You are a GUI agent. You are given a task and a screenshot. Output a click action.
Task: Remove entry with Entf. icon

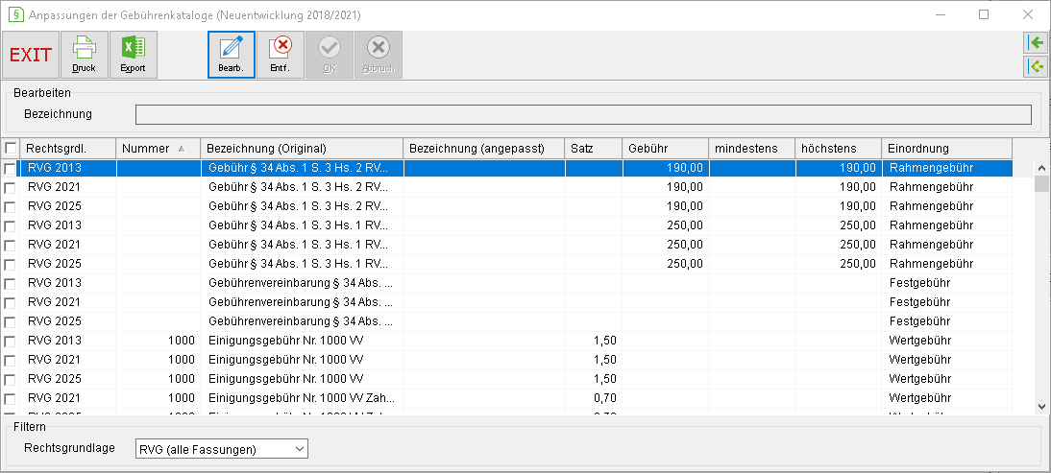pyautogui.click(x=281, y=55)
